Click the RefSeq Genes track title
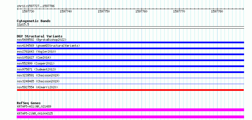This screenshot has width=252, height=120. pos(29,103)
